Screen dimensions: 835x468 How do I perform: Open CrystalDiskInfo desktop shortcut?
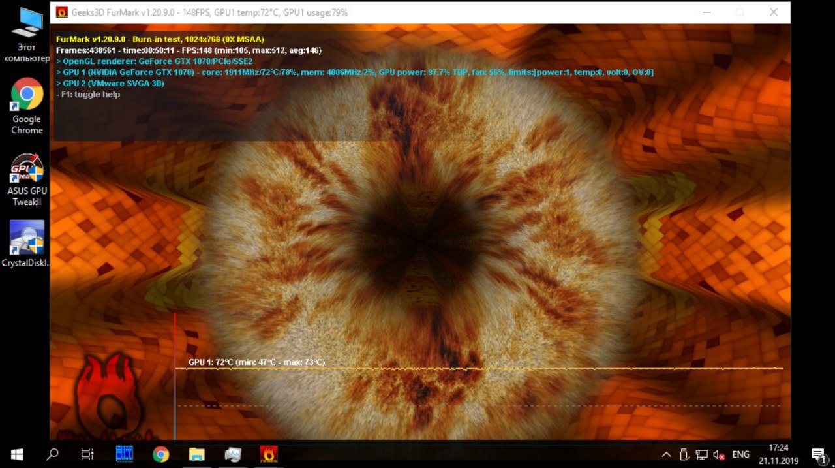[x=27, y=243]
